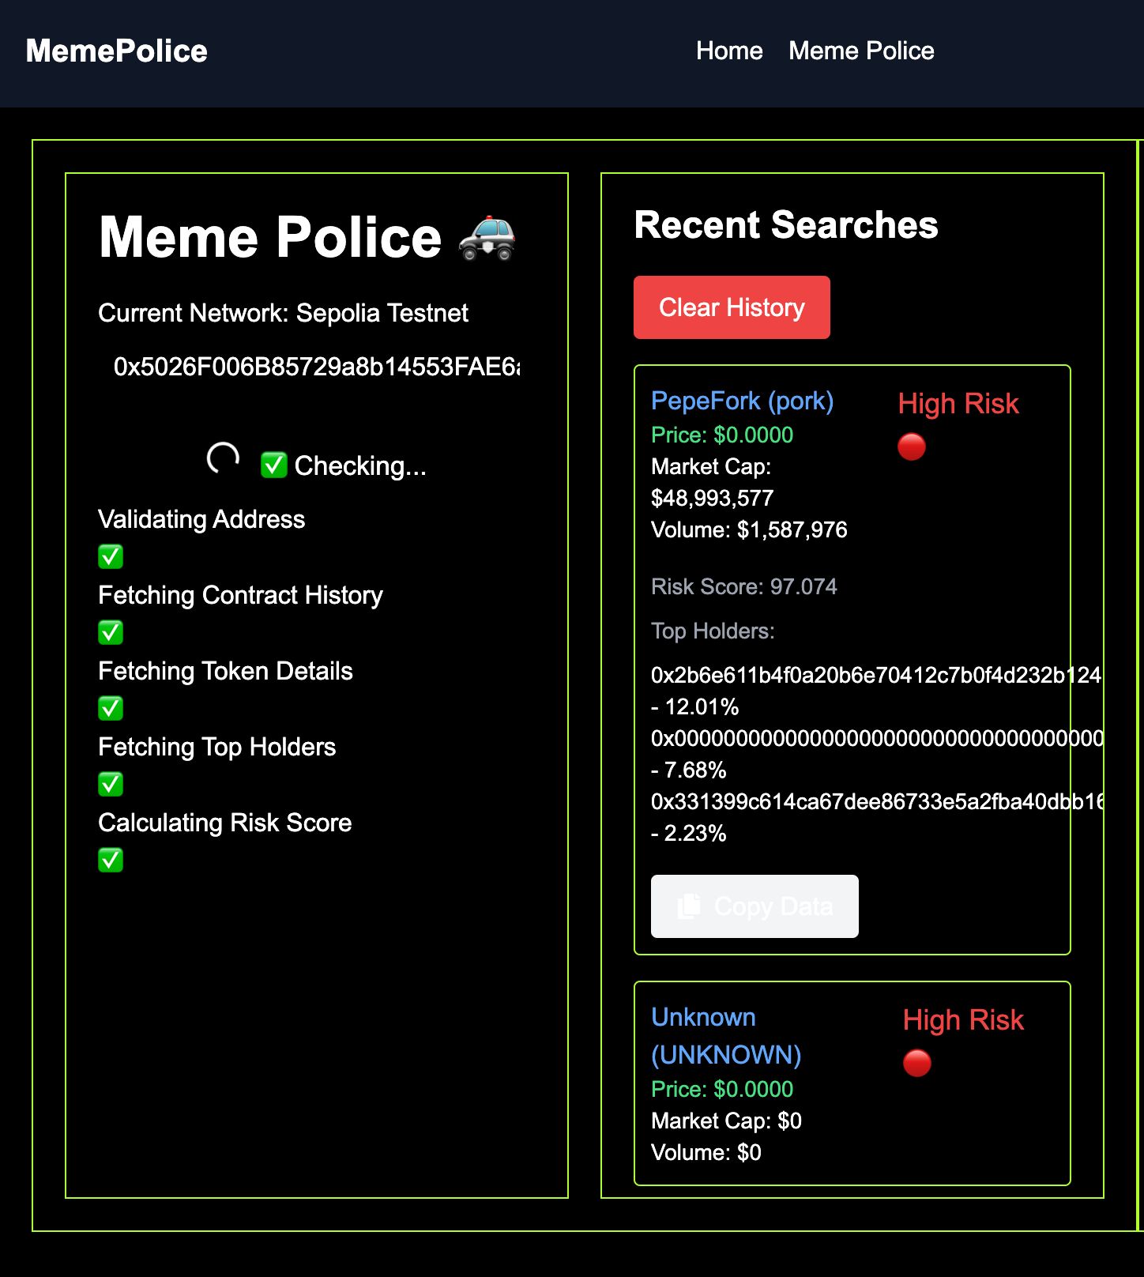Select 'High Risk' label on PepeFork card
This screenshot has height=1277, width=1144.
pyautogui.click(x=958, y=404)
